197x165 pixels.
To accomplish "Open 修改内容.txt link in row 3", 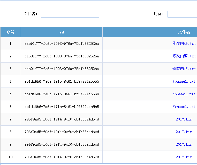I will click(x=184, y=69).
